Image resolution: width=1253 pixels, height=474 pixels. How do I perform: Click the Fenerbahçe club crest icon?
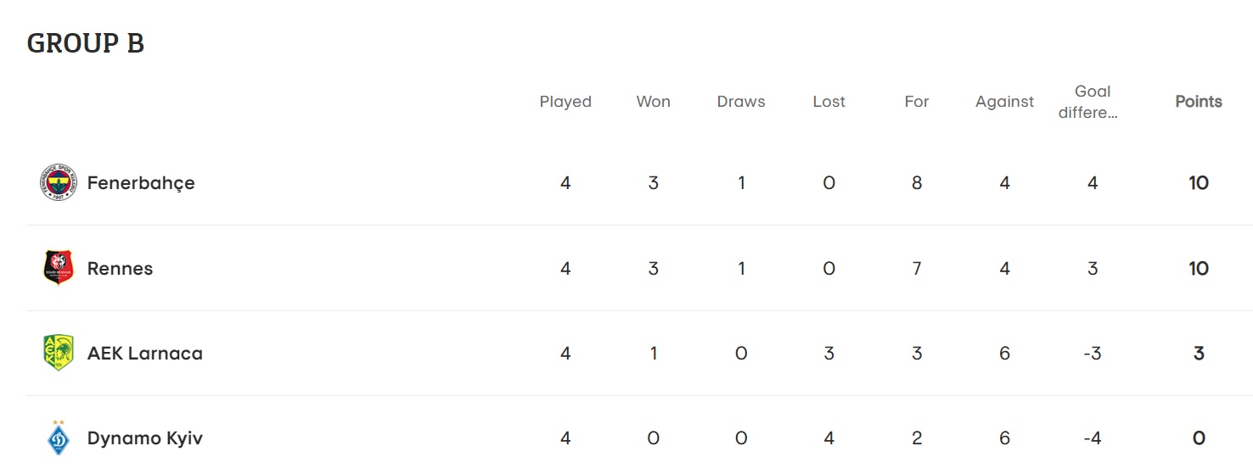tap(58, 182)
